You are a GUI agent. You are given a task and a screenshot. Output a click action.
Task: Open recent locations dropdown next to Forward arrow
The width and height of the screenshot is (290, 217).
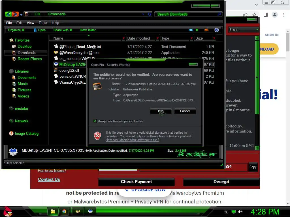(21, 15)
